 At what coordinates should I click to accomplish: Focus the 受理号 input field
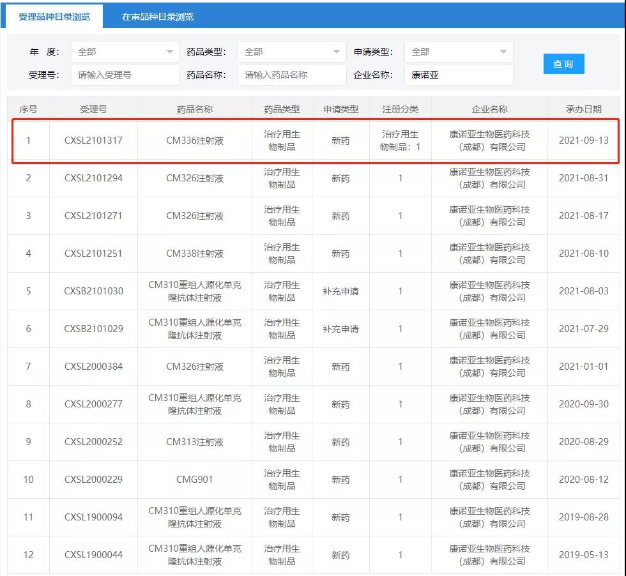click(x=125, y=75)
